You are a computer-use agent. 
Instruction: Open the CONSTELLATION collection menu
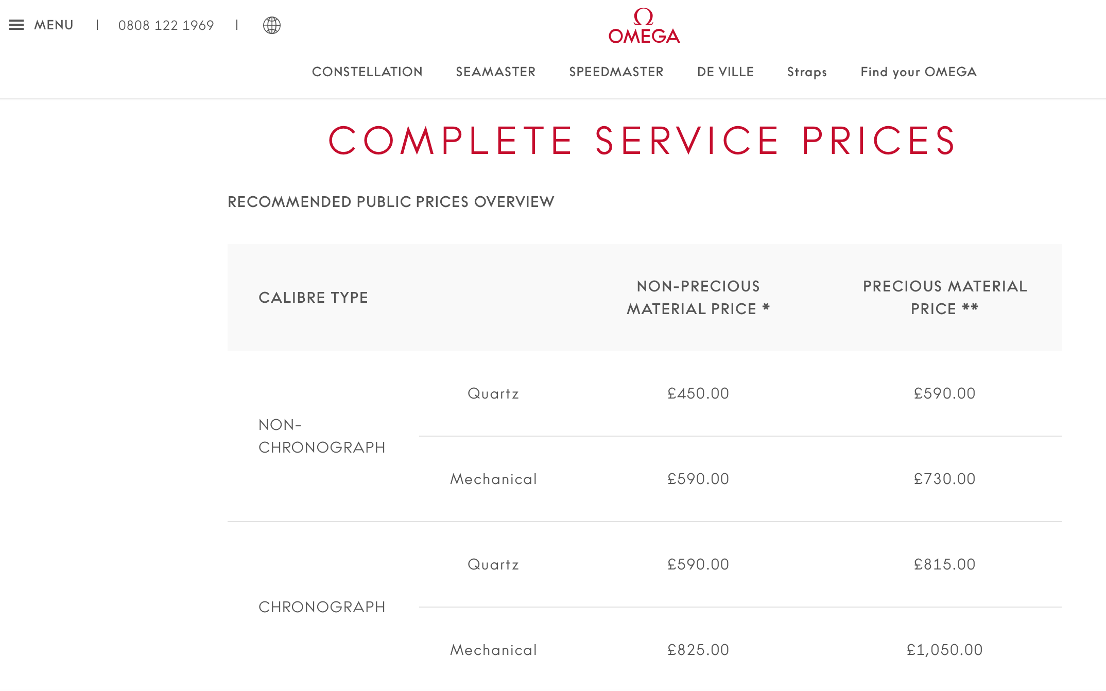click(367, 72)
